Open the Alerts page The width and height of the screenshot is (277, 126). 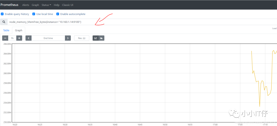pos(26,5)
